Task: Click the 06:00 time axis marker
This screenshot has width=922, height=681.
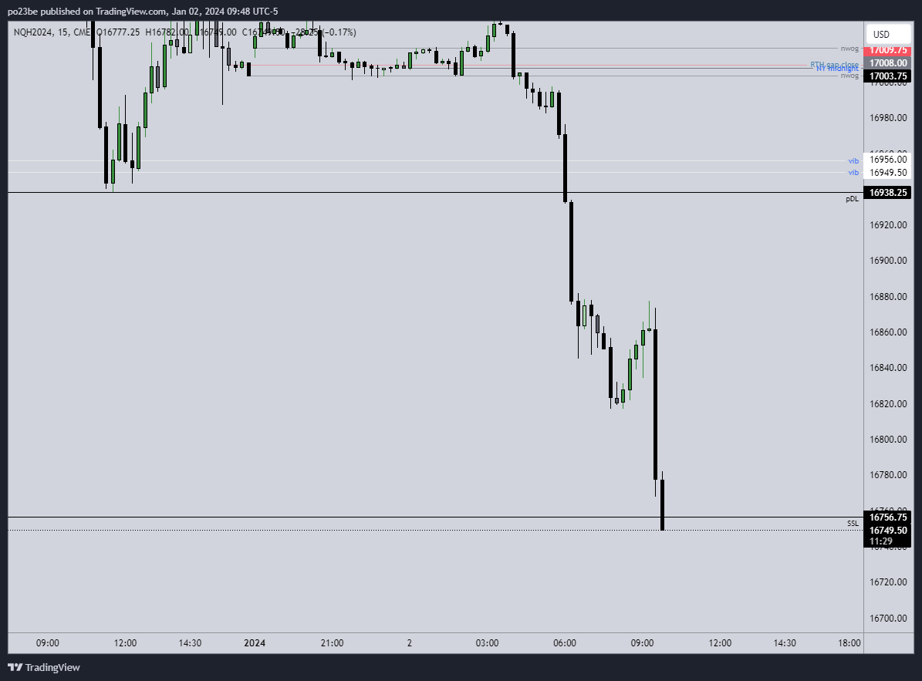Action: click(565, 643)
